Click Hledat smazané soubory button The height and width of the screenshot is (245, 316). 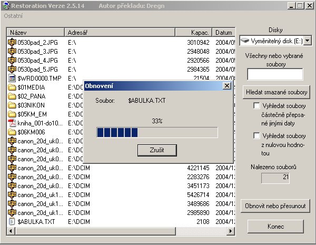(276, 92)
